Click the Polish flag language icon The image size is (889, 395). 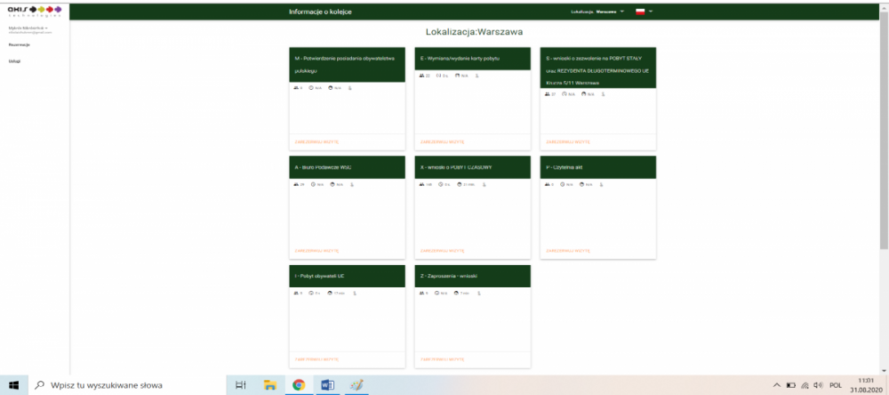[x=639, y=12]
